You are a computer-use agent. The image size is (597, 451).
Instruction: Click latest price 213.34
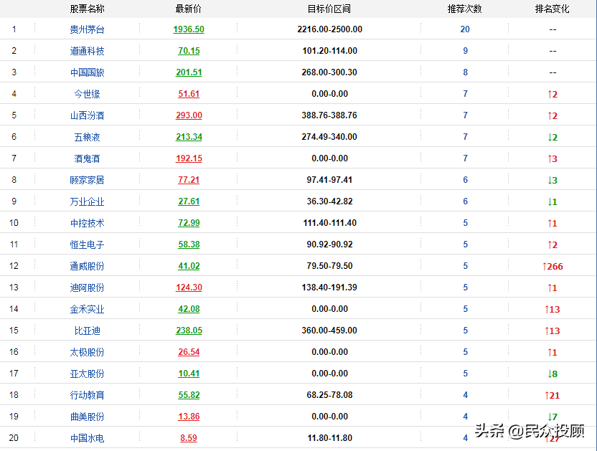(189, 137)
